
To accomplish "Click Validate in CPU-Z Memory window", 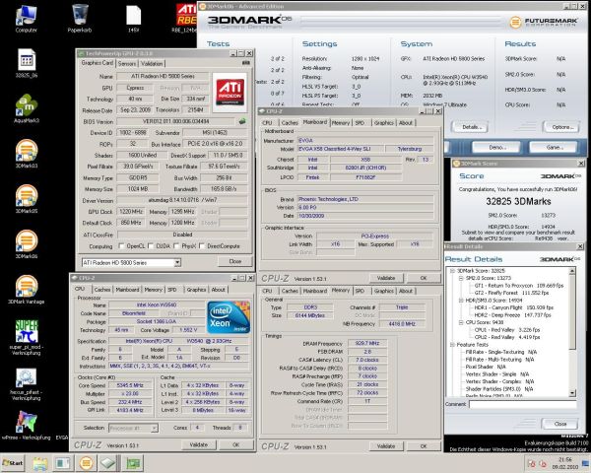I will click(x=386, y=446).
